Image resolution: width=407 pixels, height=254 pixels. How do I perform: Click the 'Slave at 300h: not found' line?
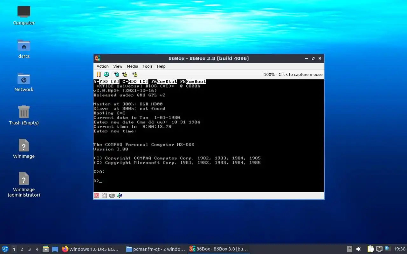pos(129,109)
